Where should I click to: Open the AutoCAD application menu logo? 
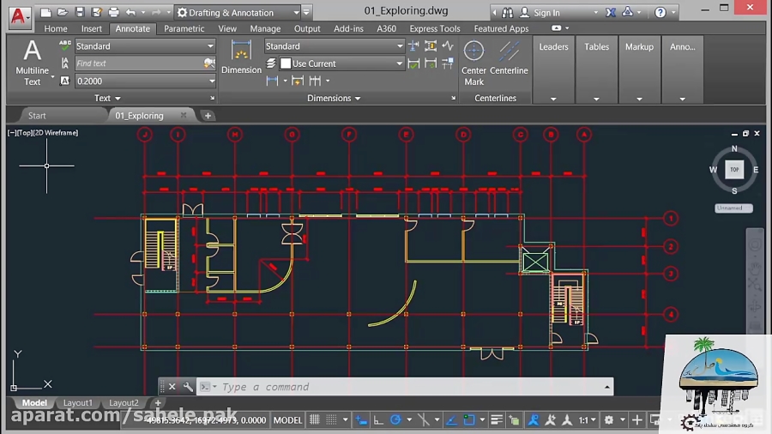pyautogui.click(x=19, y=14)
